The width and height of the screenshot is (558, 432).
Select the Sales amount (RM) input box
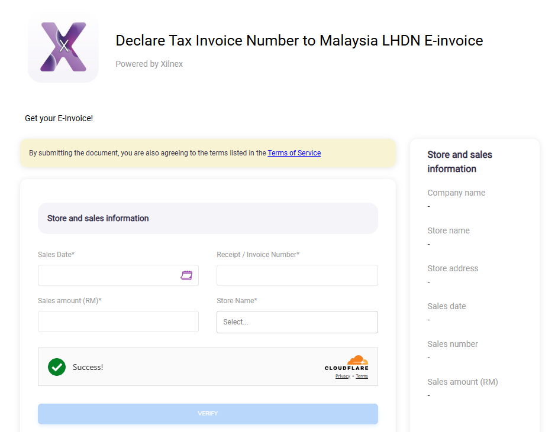[x=118, y=321]
